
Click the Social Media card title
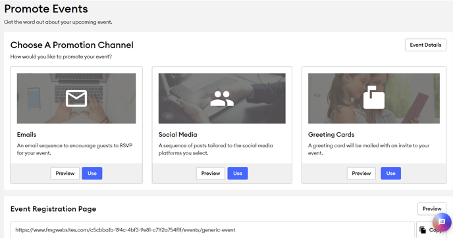click(x=178, y=135)
